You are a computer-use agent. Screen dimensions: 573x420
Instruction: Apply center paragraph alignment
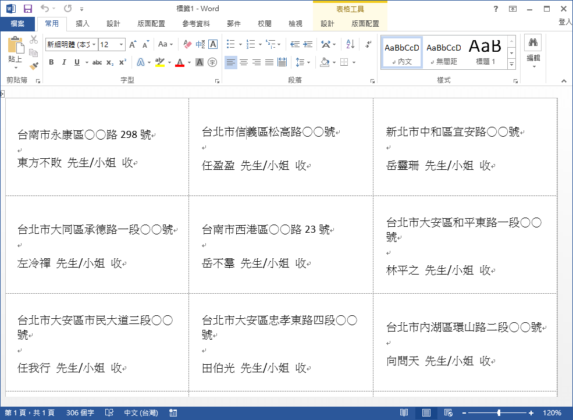pos(244,62)
